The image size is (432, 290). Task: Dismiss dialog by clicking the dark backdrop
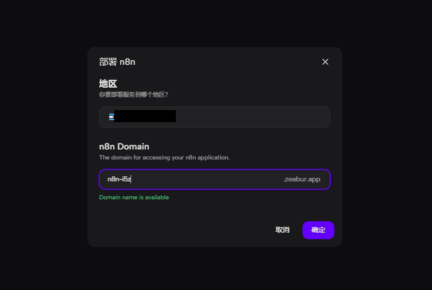(41, 138)
